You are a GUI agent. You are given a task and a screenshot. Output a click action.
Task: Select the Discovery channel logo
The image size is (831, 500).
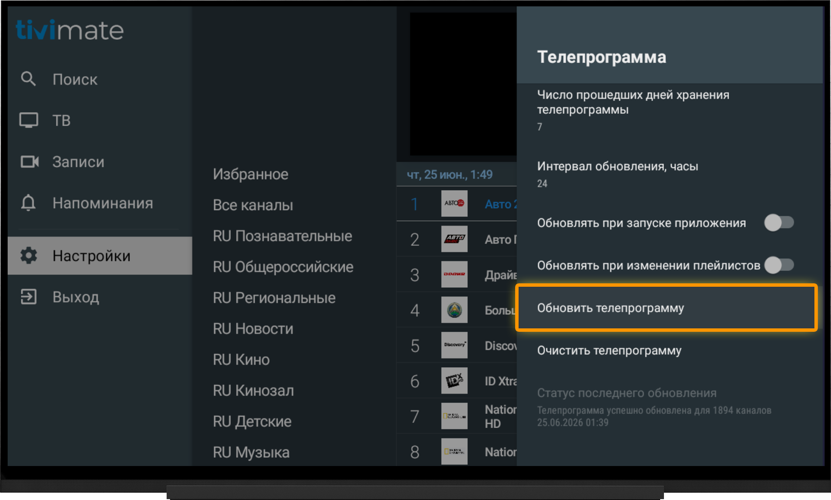point(454,345)
